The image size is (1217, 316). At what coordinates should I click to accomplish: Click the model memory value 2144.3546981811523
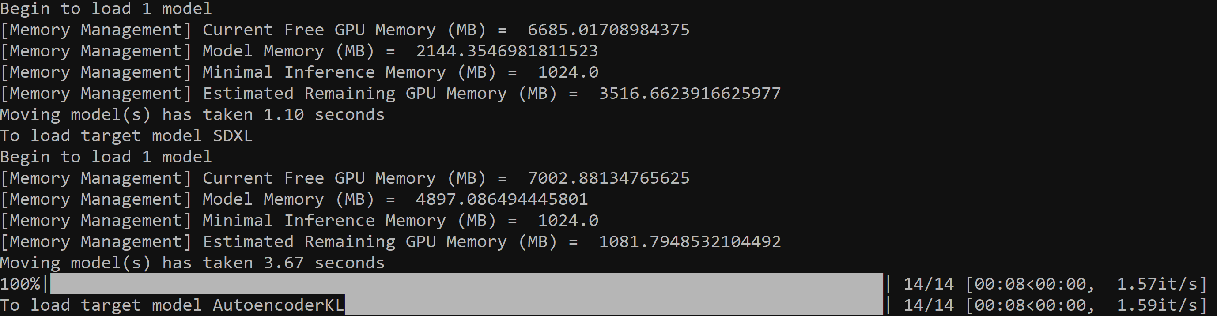tap(507, 51)
